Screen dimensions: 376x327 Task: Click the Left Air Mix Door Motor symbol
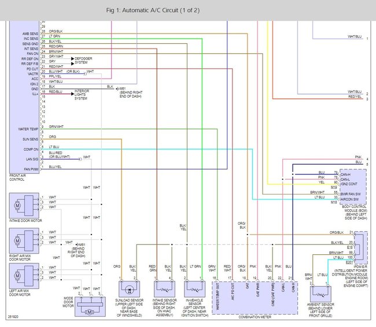pos(24,276)
